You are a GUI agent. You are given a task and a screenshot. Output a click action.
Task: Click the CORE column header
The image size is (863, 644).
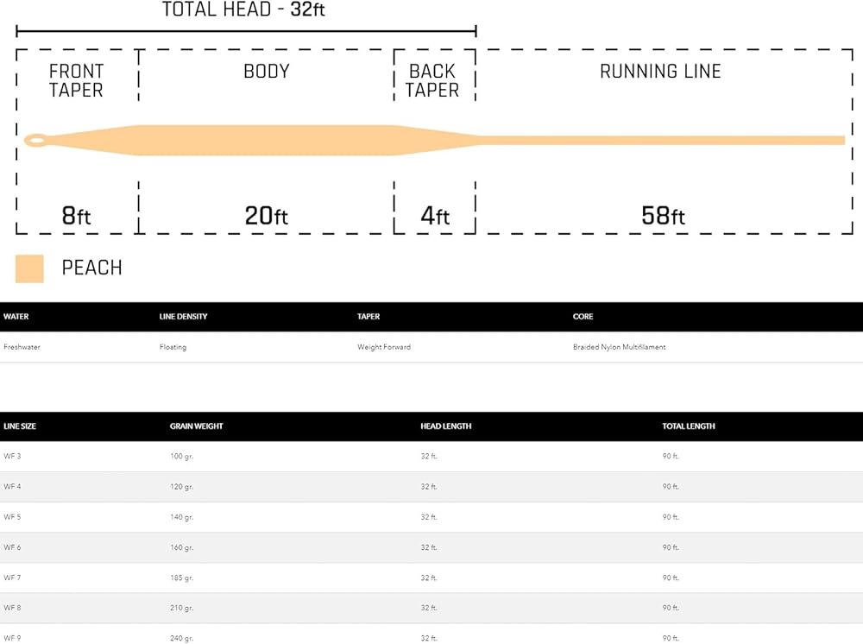(583, 317)
